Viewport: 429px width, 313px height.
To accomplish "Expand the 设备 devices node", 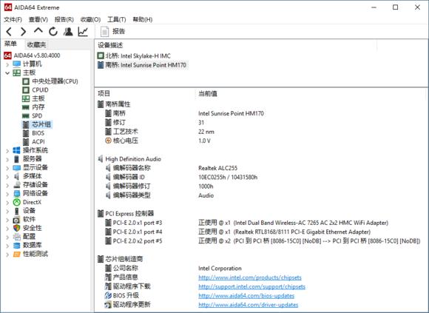I will 7,211.
